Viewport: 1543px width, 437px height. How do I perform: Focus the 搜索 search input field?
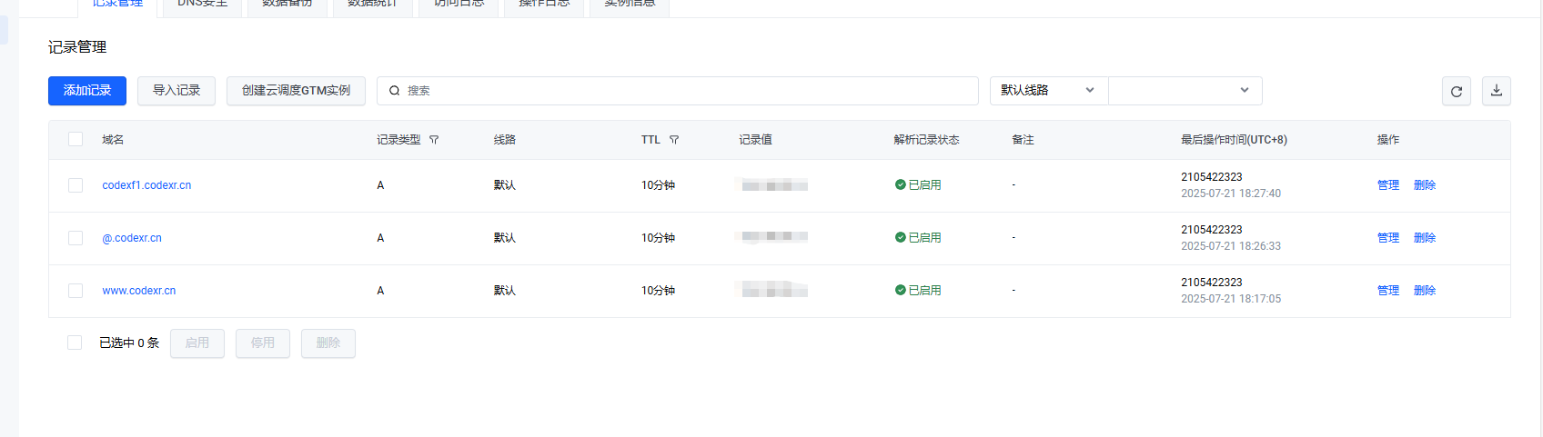(678, 91)
